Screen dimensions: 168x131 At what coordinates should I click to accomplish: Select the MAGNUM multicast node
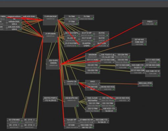(x=93, y=56)
